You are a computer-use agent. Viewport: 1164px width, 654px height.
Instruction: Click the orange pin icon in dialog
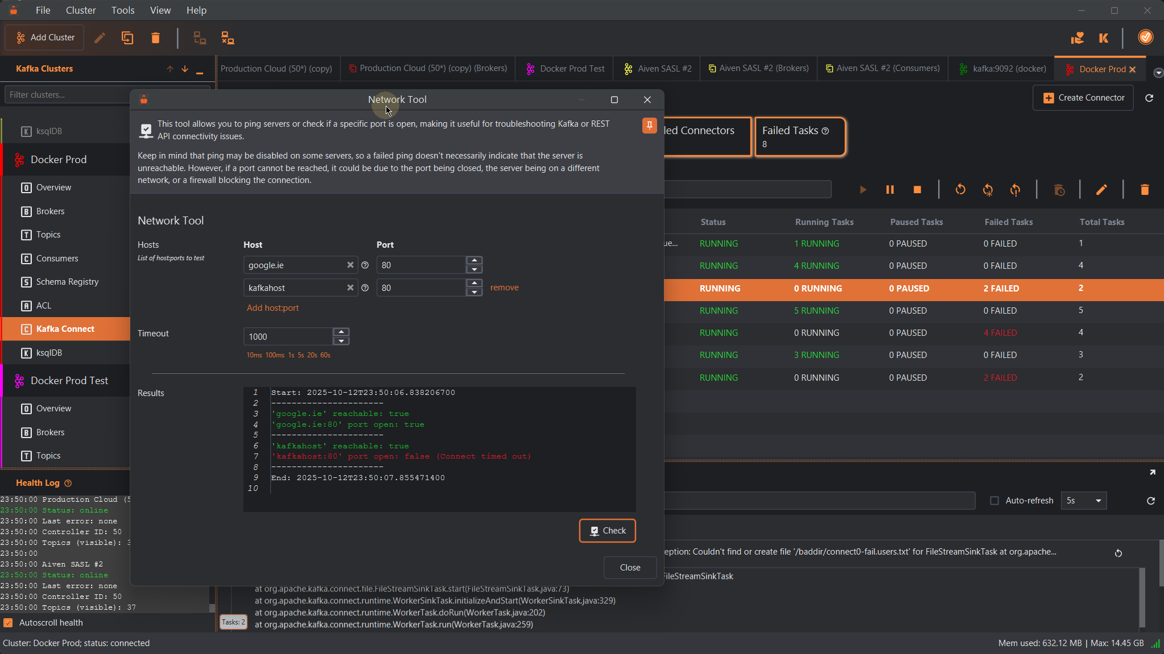coord(649,126)
